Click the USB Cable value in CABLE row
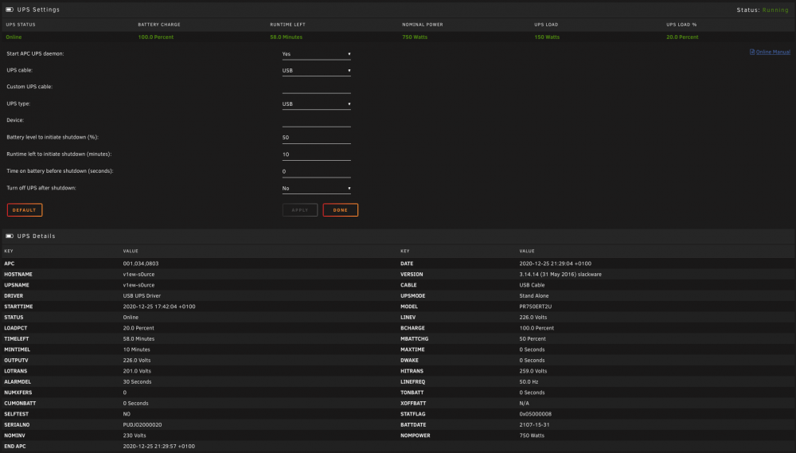This screenshot has height=453, width=796. [x=532, y=285]
